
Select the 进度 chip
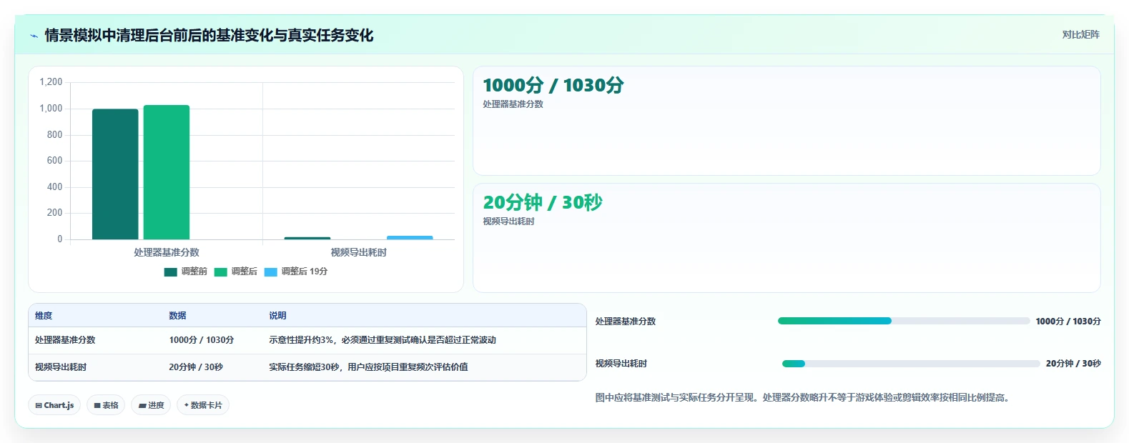151,405
